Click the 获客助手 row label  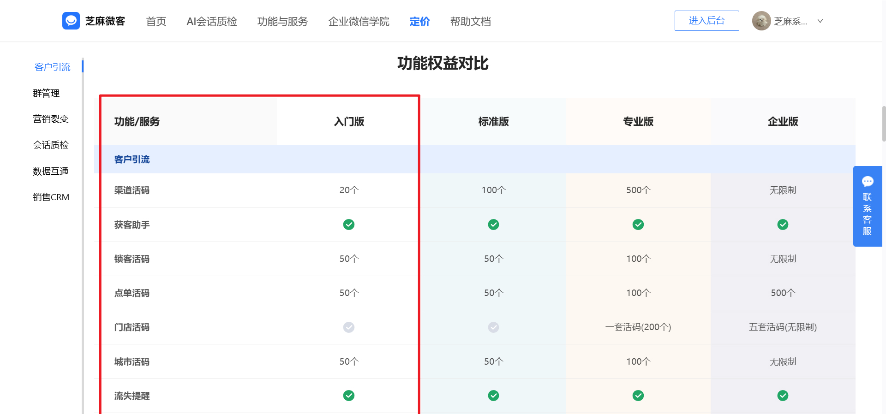(x=132, y=225)
